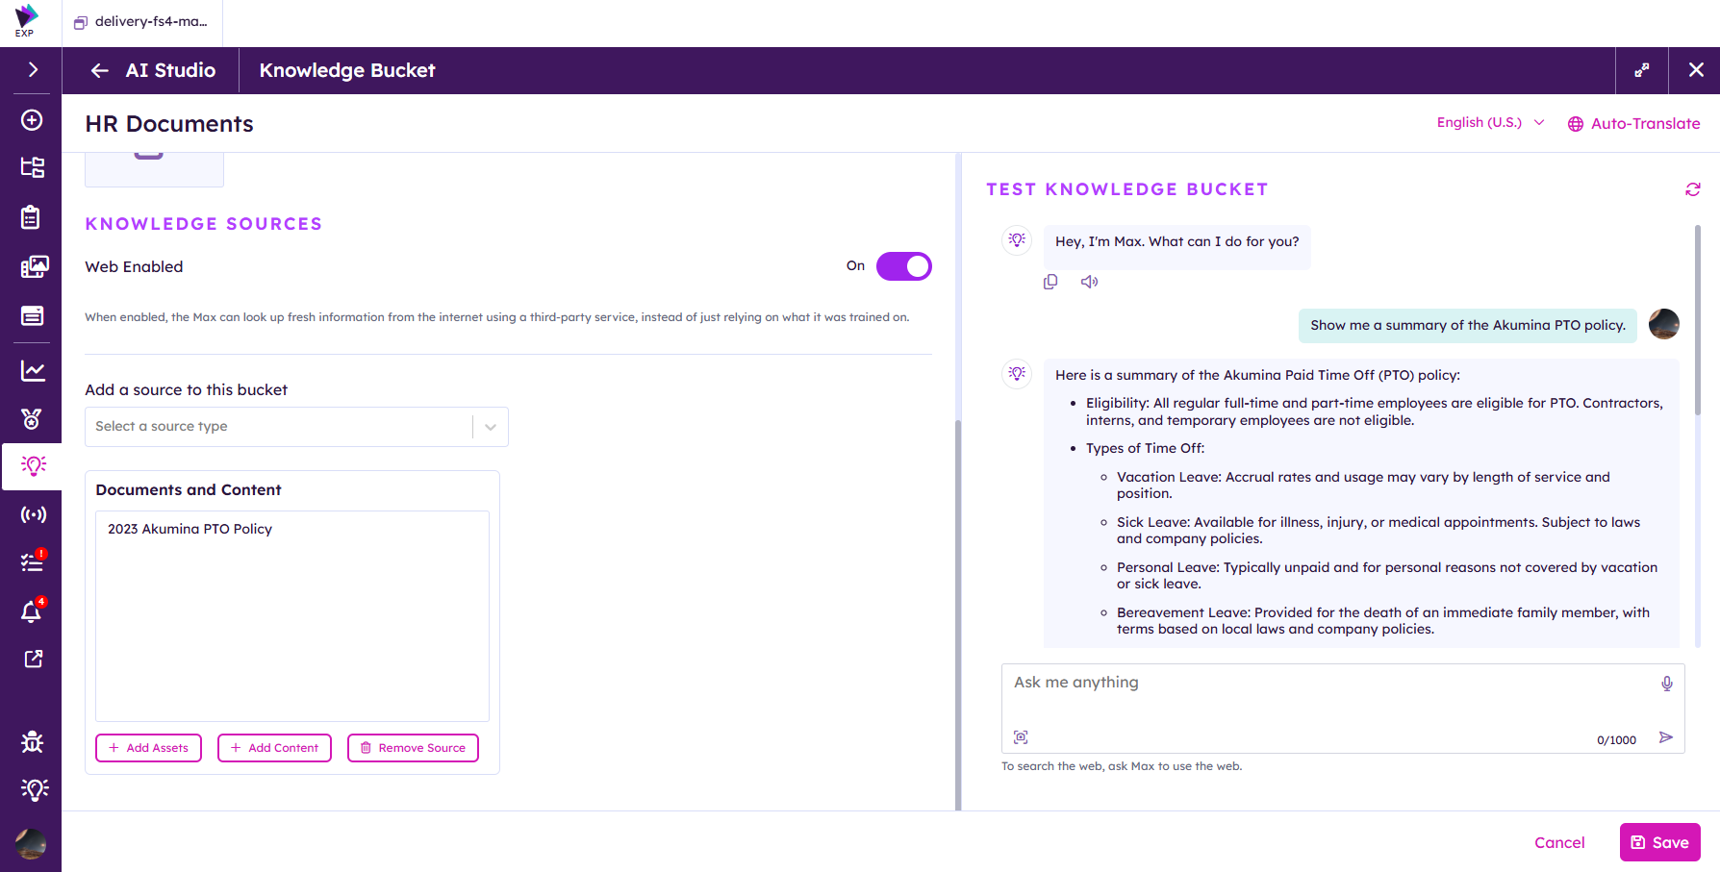Open the English (U.S.) language dropdown
The width and height of the screenshot is (1720, 872).
(x=1490, y=122)
